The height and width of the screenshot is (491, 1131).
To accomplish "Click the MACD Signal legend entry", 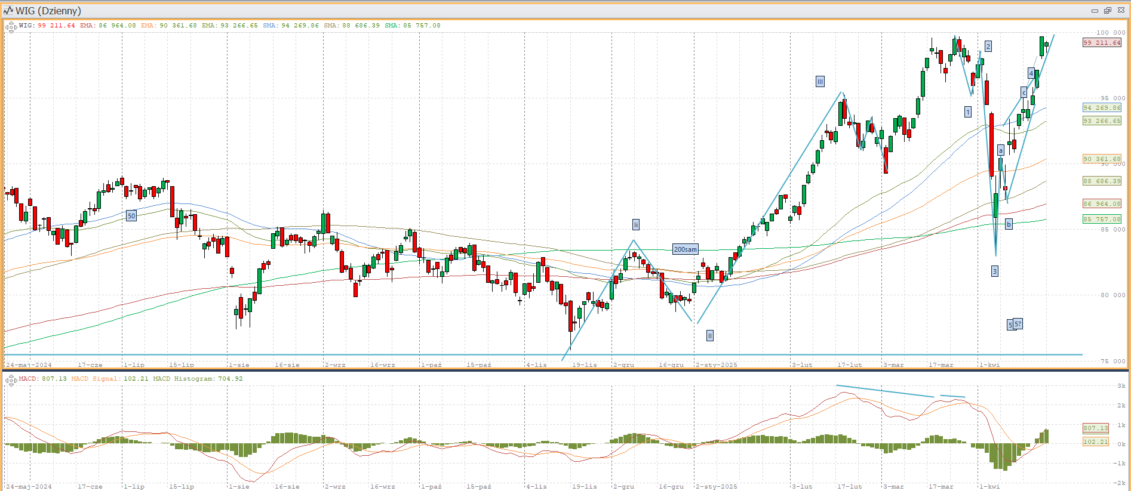I will [x=96, y=379].
